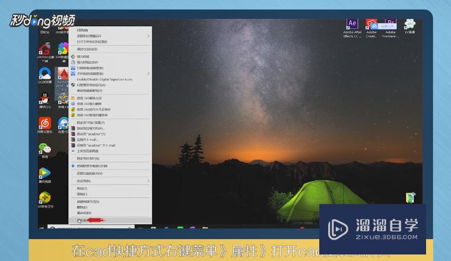Choose 使用 360进行木马云查杀 menu entry
This screenshot has width=451, height=261.
[x=110, y=110]
